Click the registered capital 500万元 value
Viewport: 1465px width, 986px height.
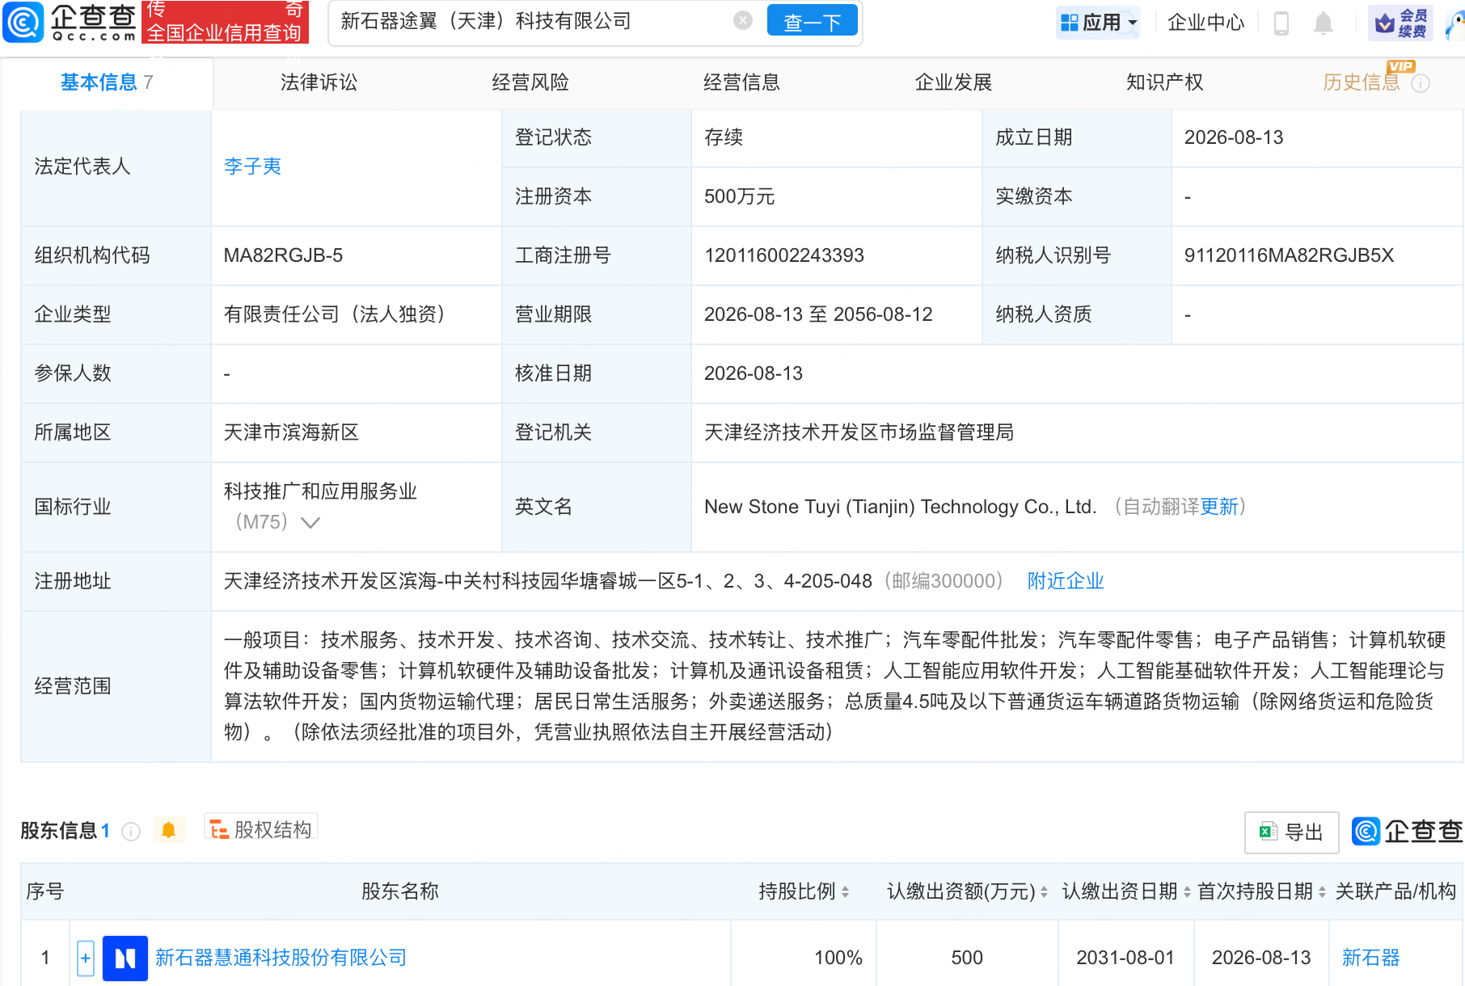[x=739, y=196]
